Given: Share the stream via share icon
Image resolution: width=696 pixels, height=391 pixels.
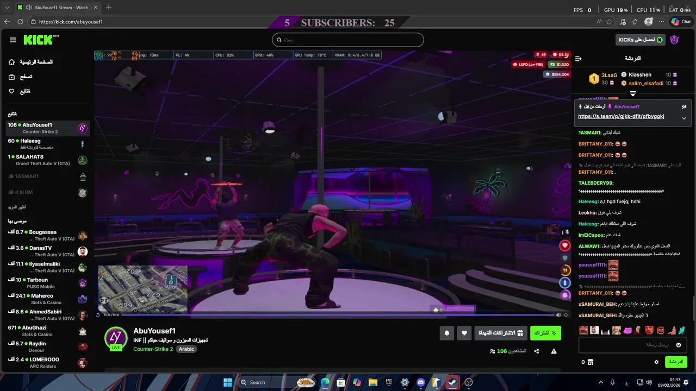Looking at the screenshot, I should (537, 351).
